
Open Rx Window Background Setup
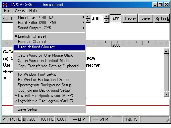[49, 80]
